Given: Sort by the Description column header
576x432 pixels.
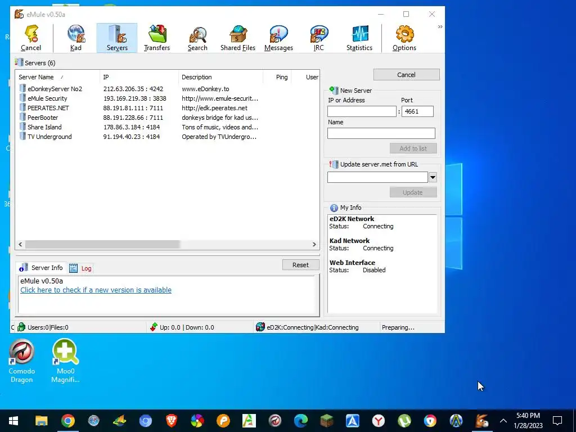Looking at the screenshot, I should pyautogui.click(x=220, y=77).
